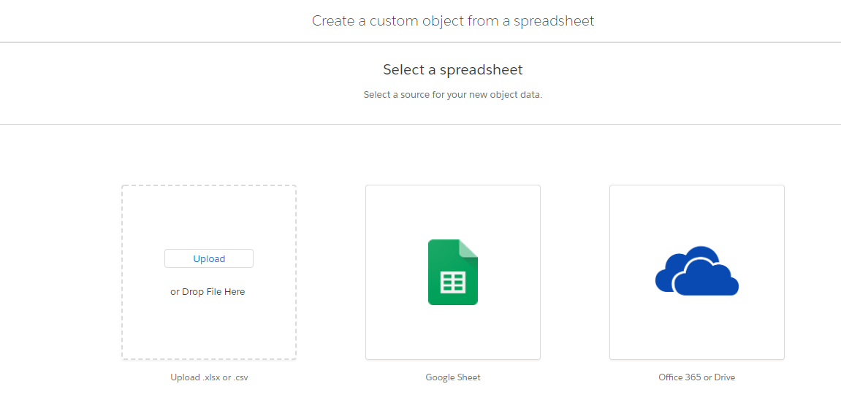Image resolution: width=841 pixels, height=419 pixels.
Task: Click the 'Select a spreadsheet' heading
Action: 453,69
